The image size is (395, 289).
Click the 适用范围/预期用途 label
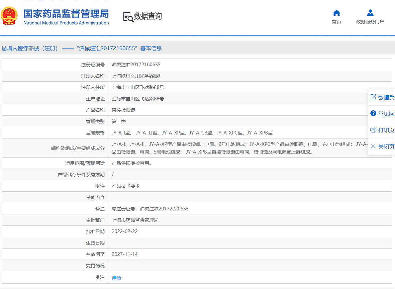[x=85, y=163]
